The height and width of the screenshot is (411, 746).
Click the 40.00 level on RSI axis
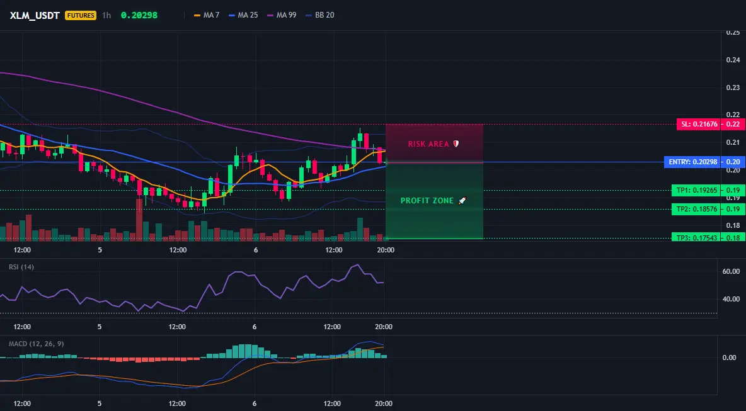point(732,299)
